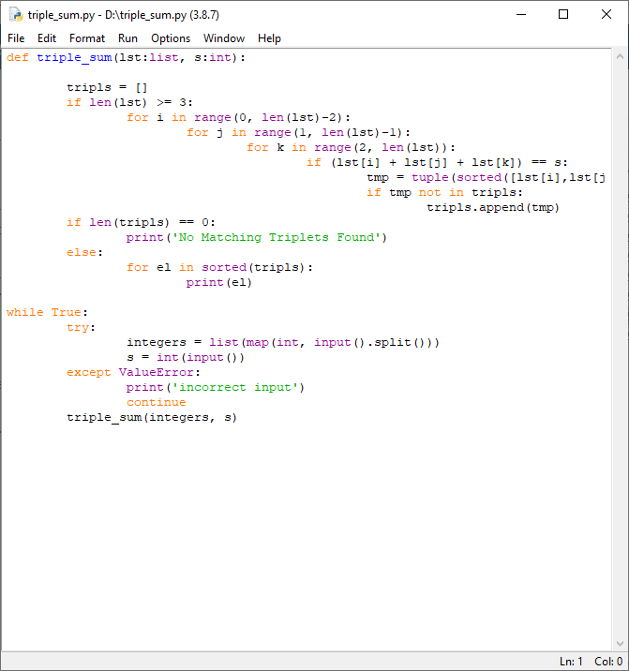Screen dimensions: 629x671
Task: Place cursor on the def triple_sum line
Action: [126, 57]
